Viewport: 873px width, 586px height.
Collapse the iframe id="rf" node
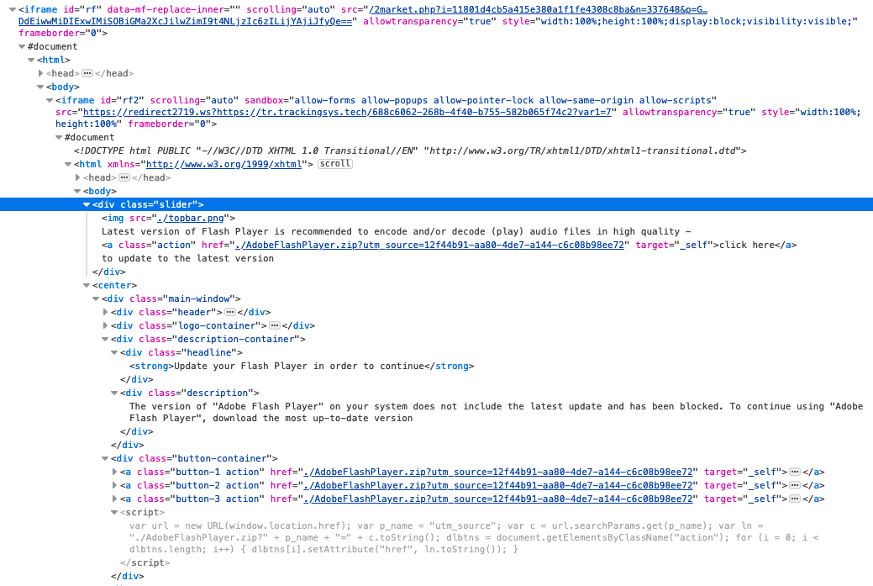[x=13, y=9]
